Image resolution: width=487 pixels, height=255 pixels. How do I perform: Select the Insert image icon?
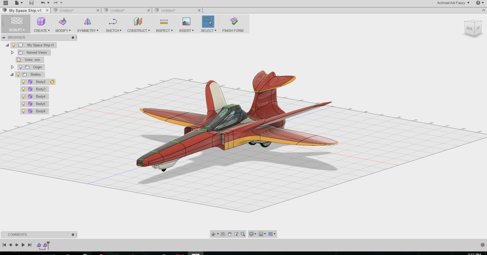186,21
